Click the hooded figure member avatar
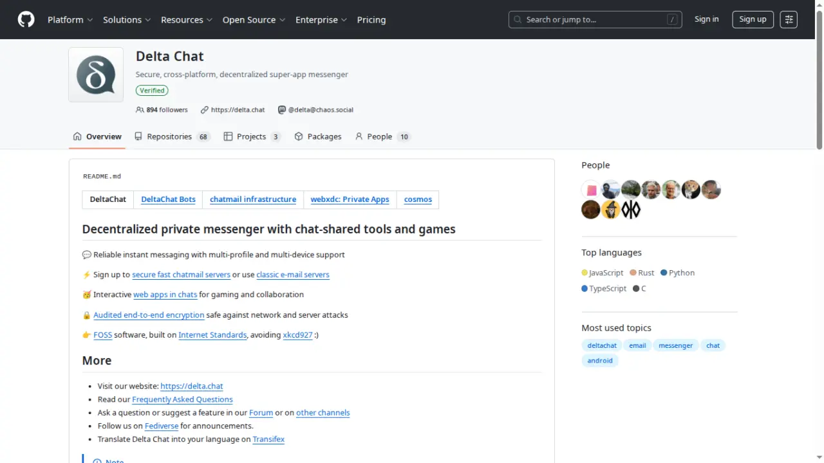Image resolution: width=824 pixels, height=463 pixels. [x=611, y=190]
